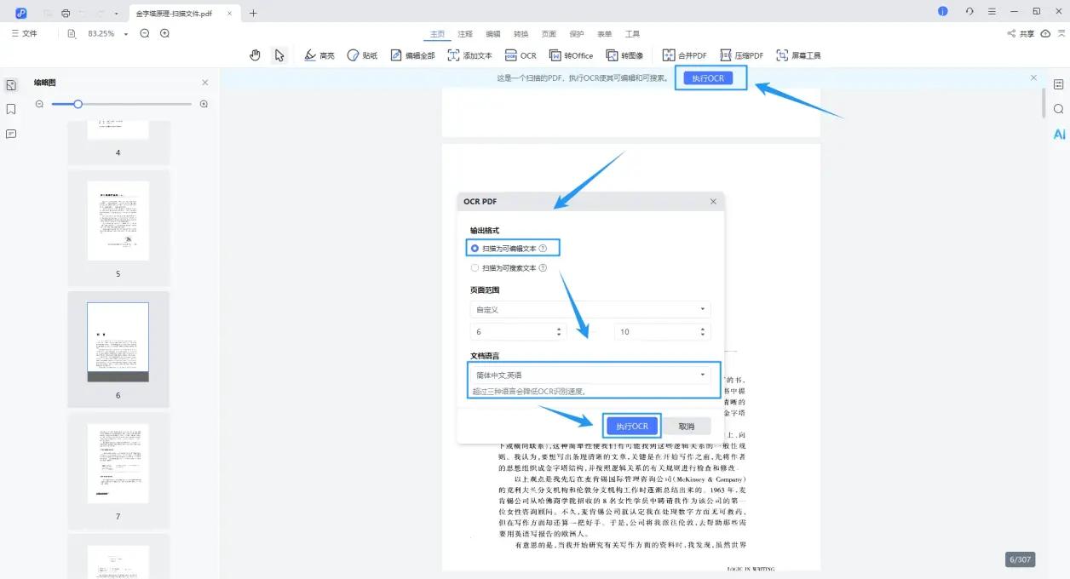Viewport: 1070px width, 579px height.
Task: Open the 压缩PDF compress tool
Action: click(741, 55)
